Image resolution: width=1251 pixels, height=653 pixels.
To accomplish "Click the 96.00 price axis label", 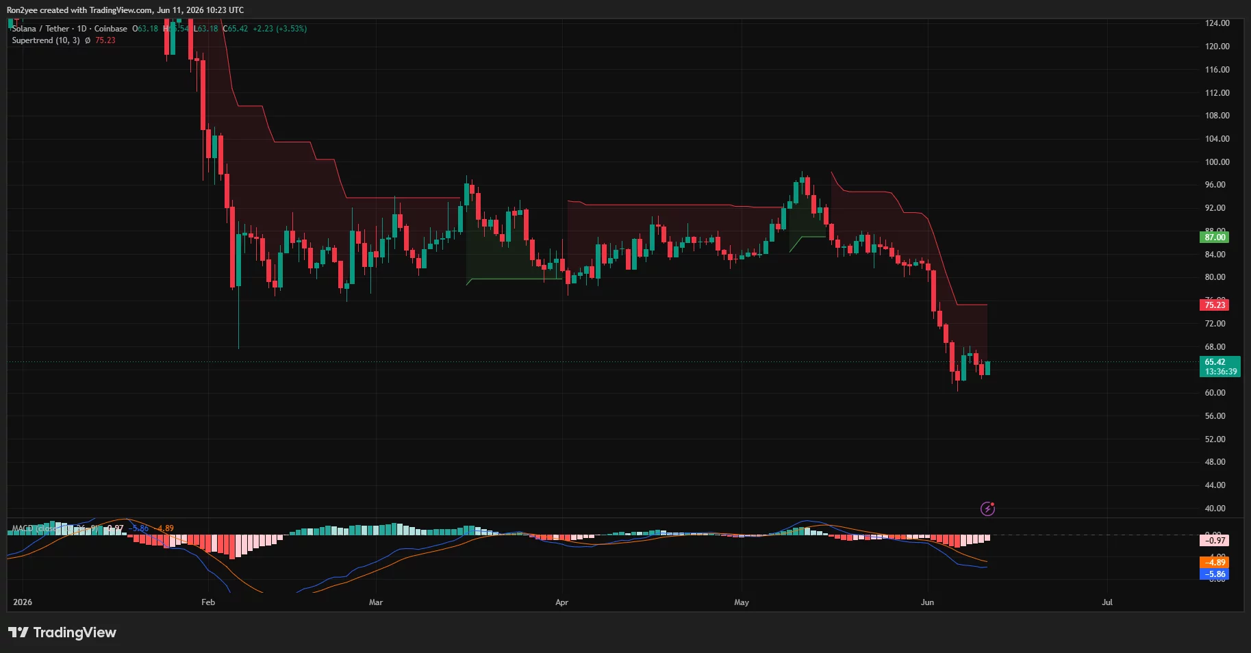I will [x=1215, y=185].
